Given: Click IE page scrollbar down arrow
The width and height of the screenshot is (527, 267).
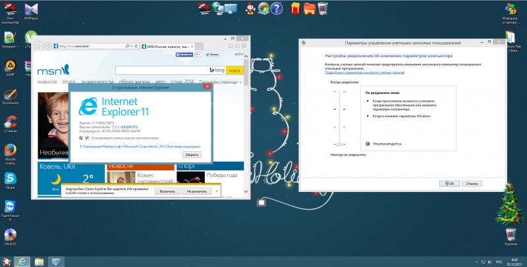Looking at the screenshot, I should pos(246,191).
